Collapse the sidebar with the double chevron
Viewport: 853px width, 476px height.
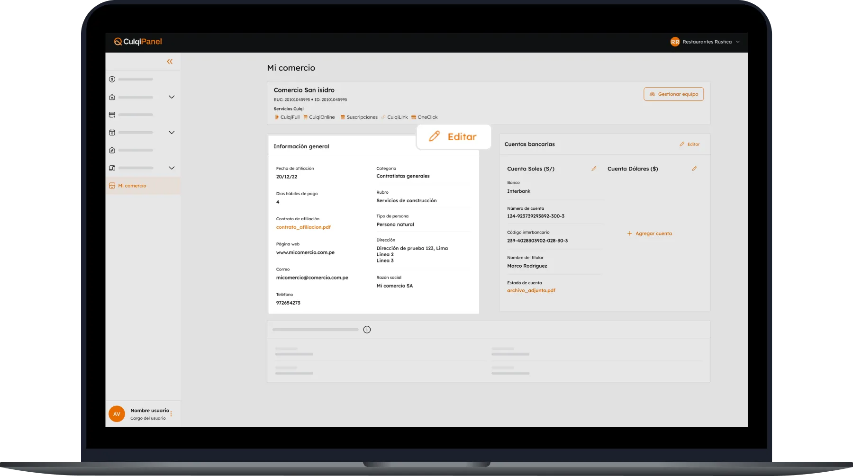pyautogui.click(x=170, y=62)
